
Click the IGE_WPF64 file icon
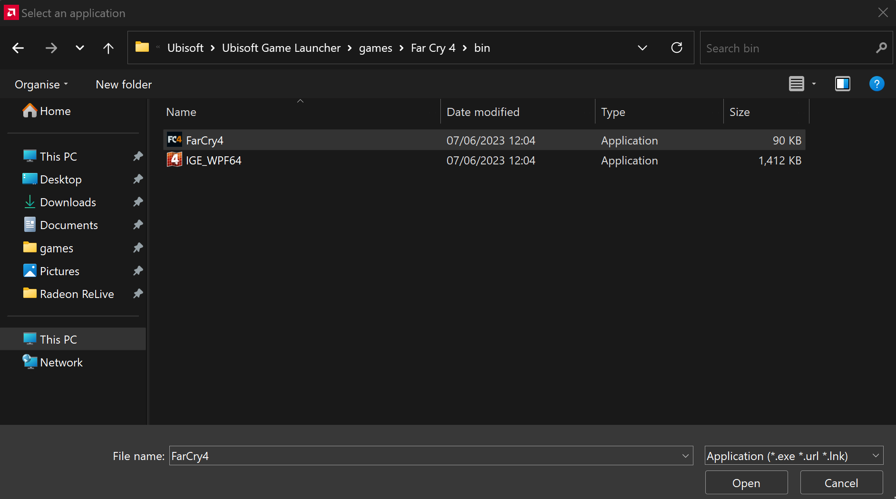pos(175,160)
